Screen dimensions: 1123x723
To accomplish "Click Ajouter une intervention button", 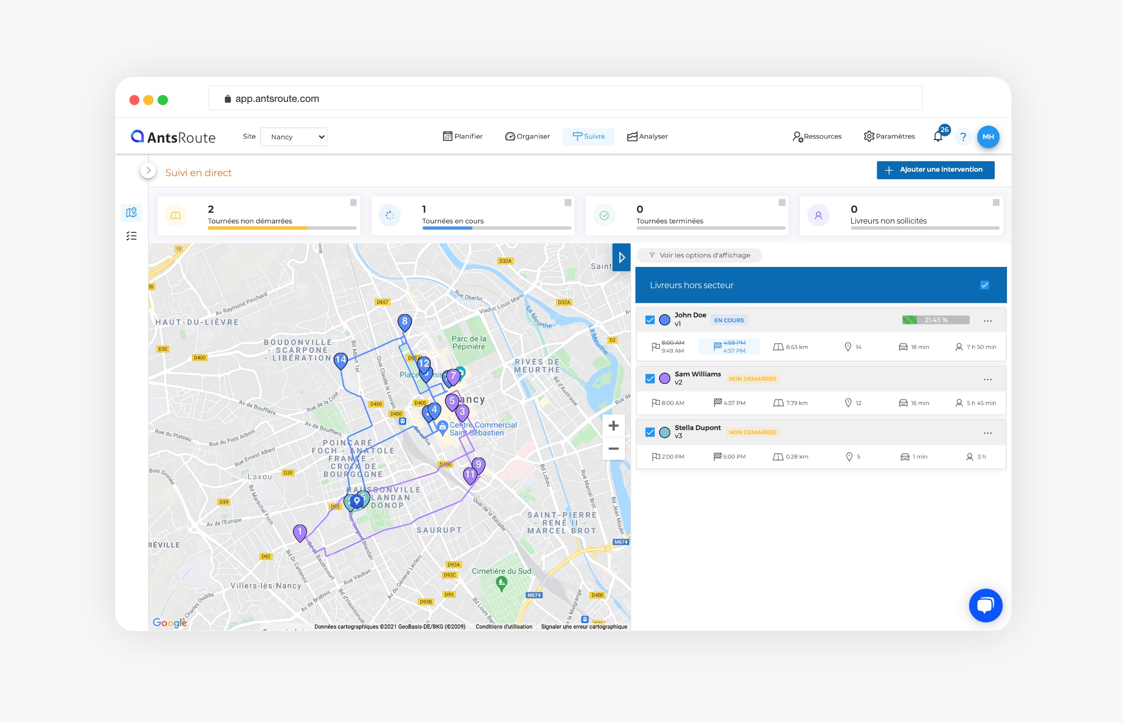I will 935,170.
